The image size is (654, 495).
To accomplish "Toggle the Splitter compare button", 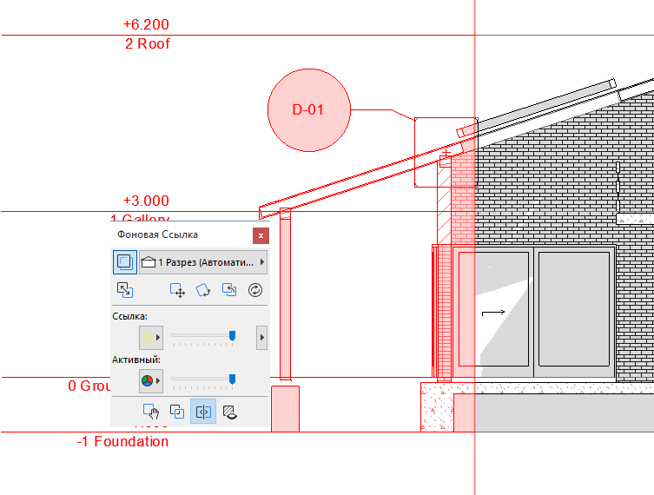I will coord(203,412).
